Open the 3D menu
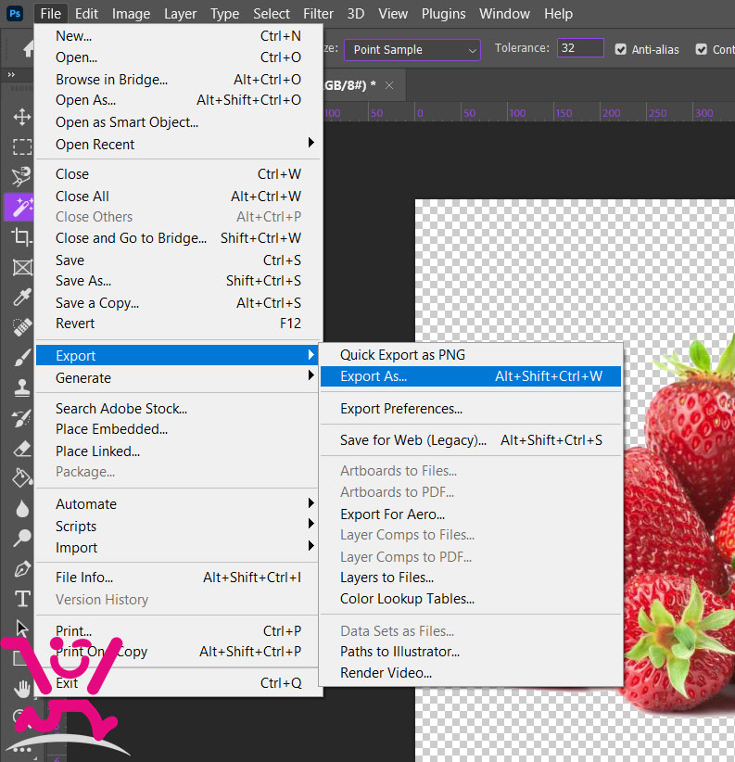The width and height of the screenshot is (735, 762). pos(356,14)
